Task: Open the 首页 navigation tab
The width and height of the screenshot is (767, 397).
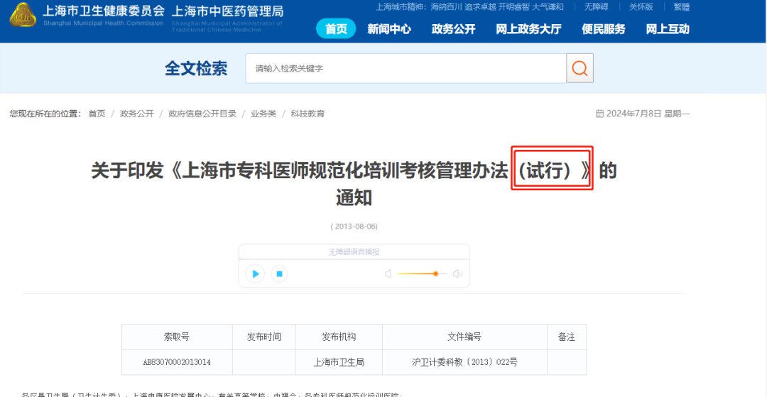Action: [336, 29]
